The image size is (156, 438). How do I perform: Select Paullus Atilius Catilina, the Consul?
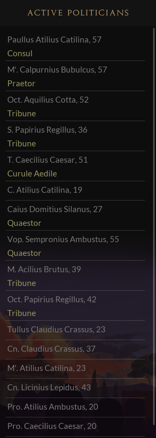(75, 46)
